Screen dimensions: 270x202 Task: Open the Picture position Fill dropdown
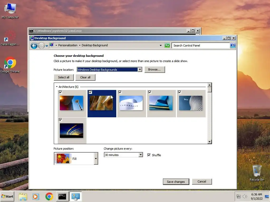pos(76,158)
